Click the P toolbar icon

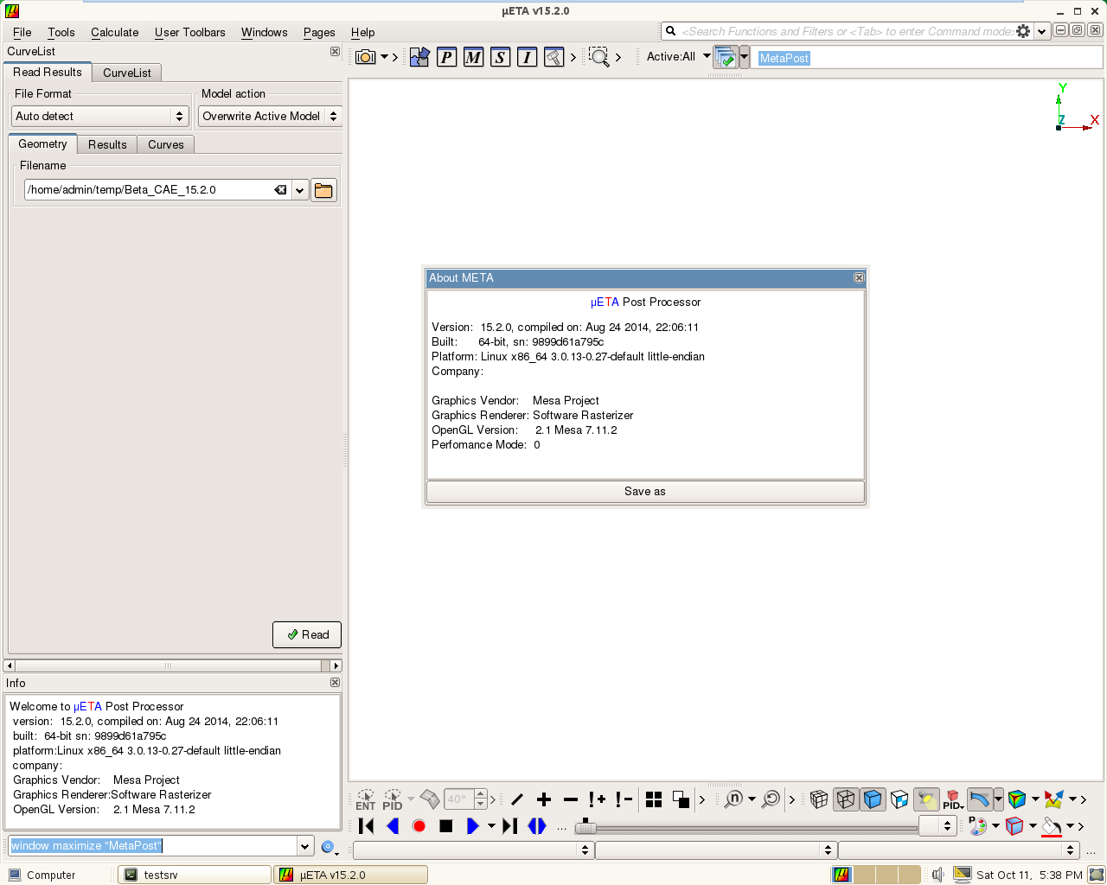tap(446, 57)
